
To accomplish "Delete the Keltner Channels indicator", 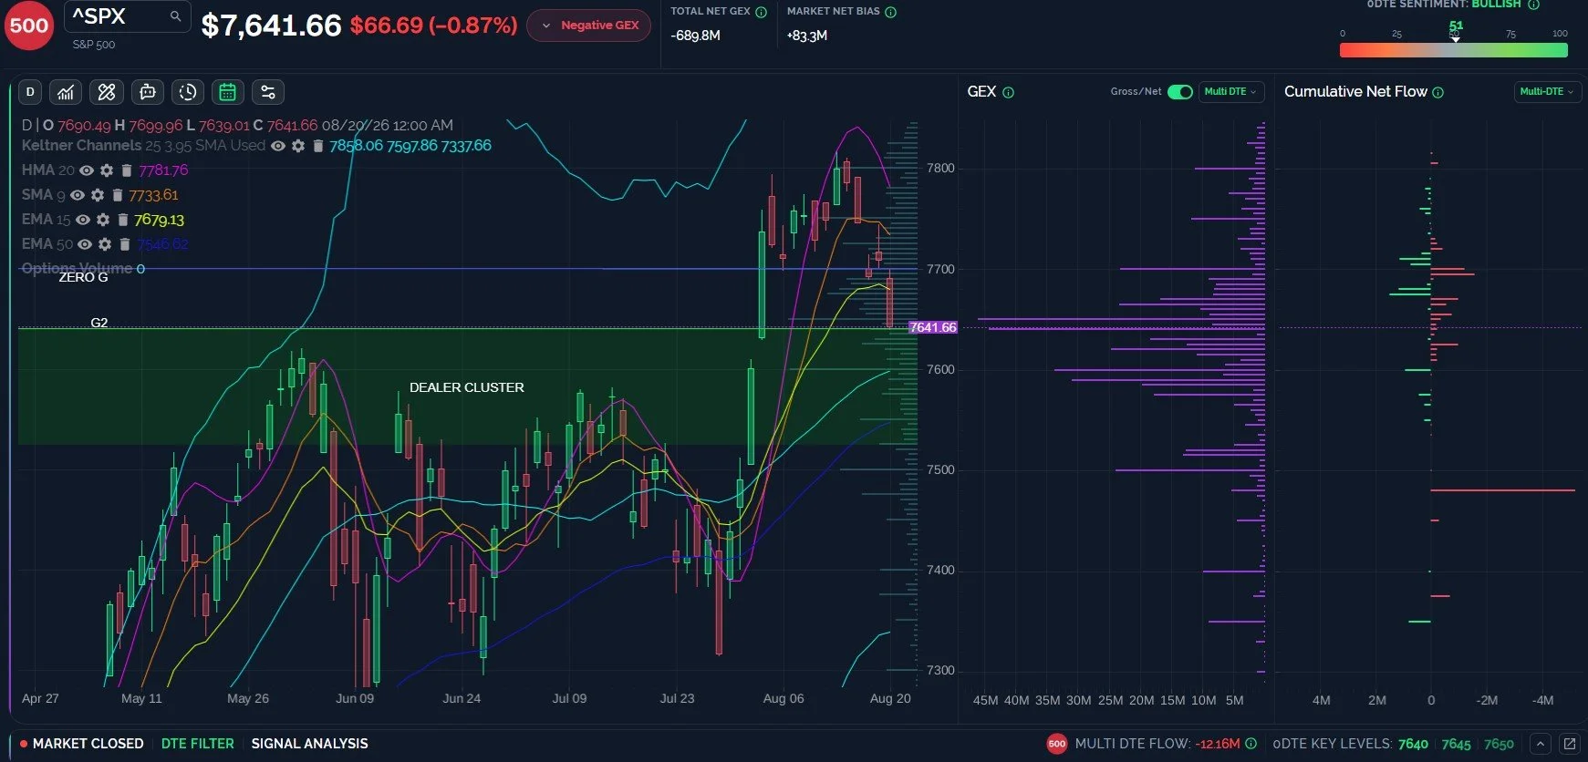I will pyautogui.click(x=317, y=146).
